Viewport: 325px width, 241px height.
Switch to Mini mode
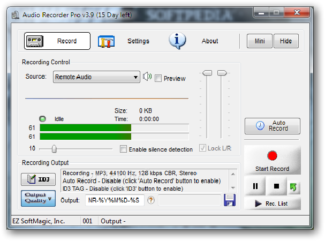[260, 41]
